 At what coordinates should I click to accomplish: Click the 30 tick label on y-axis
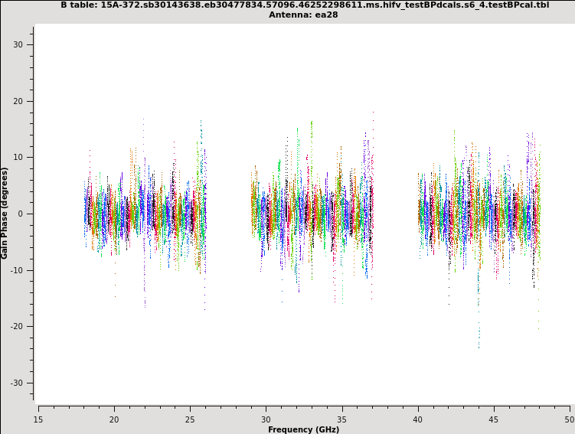[18, 44]
